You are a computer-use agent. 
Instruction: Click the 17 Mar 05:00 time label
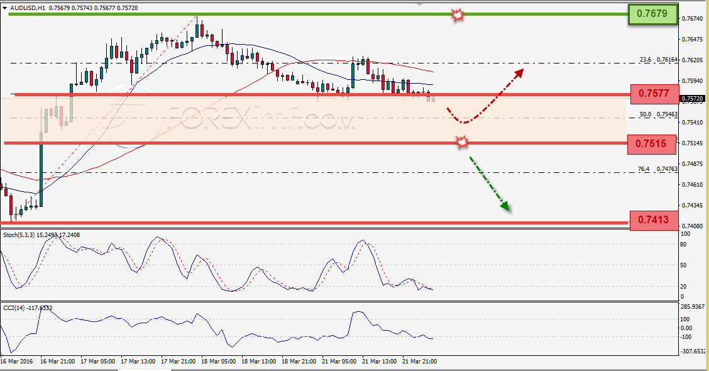tap(98, 362)
